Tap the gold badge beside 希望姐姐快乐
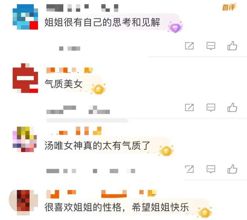The height and width of the screenshot is (220, 247). 205,212
